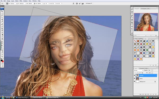Viewport: 159px width, 99px height.
Task: Switch to the Swatches tab
Action: [x=140, y=39]
